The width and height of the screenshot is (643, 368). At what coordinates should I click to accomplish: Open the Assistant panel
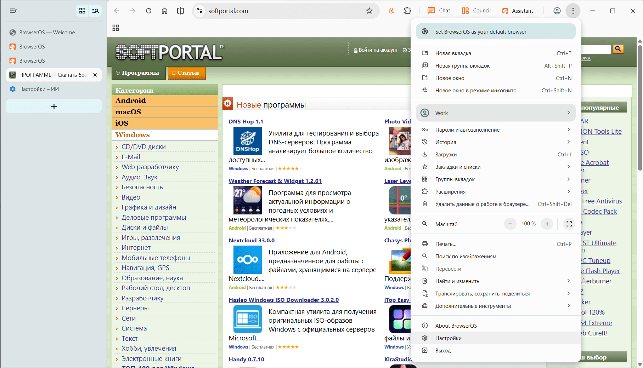point(517,11)
